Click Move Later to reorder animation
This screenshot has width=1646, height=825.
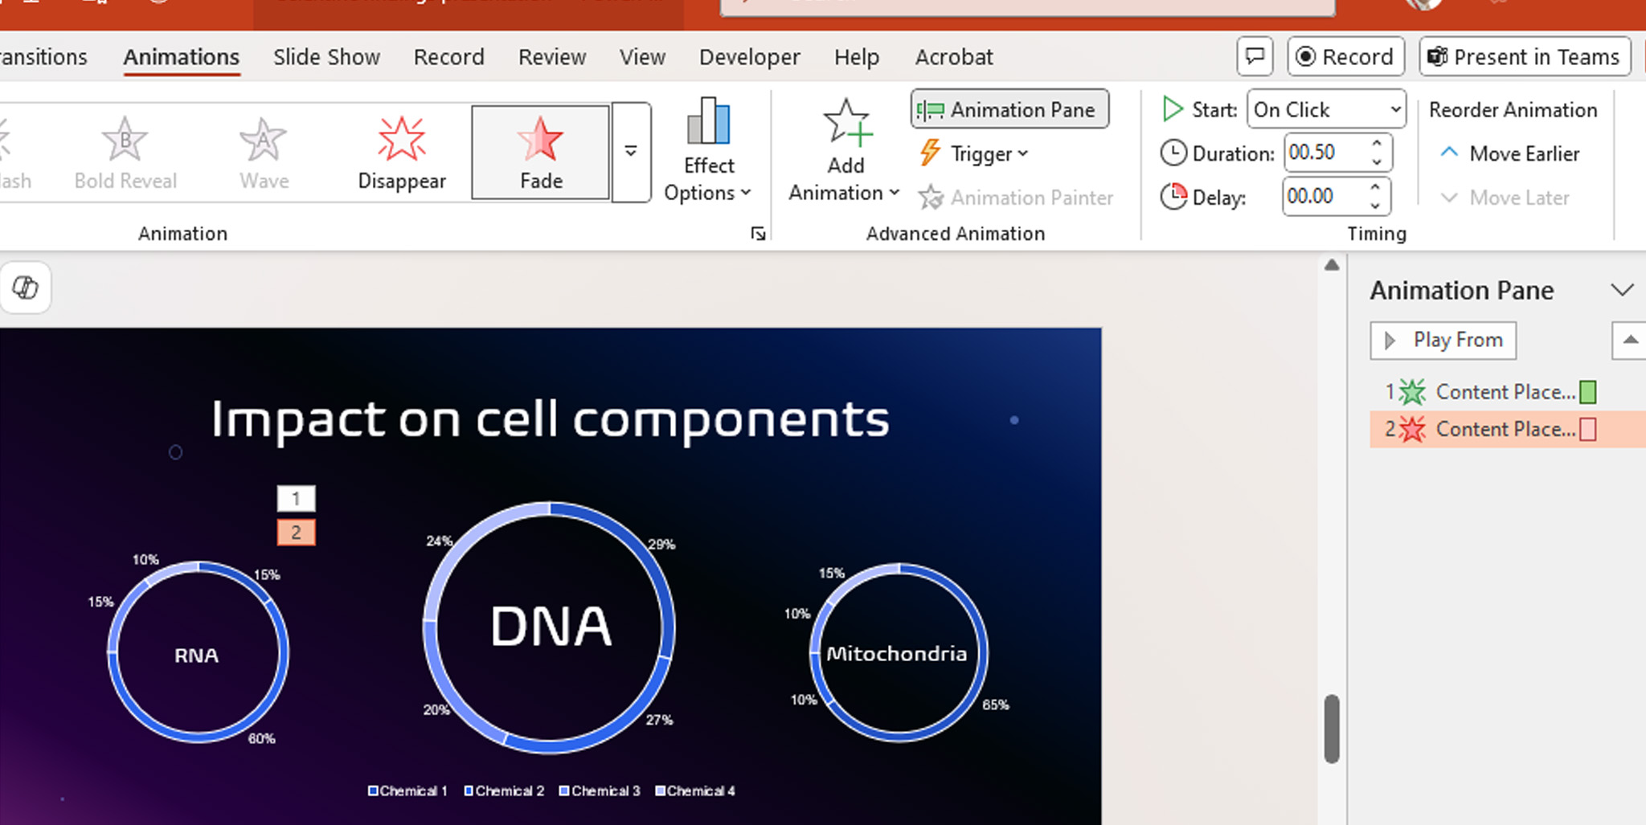pyautogui.click(x=1505, y=198)
